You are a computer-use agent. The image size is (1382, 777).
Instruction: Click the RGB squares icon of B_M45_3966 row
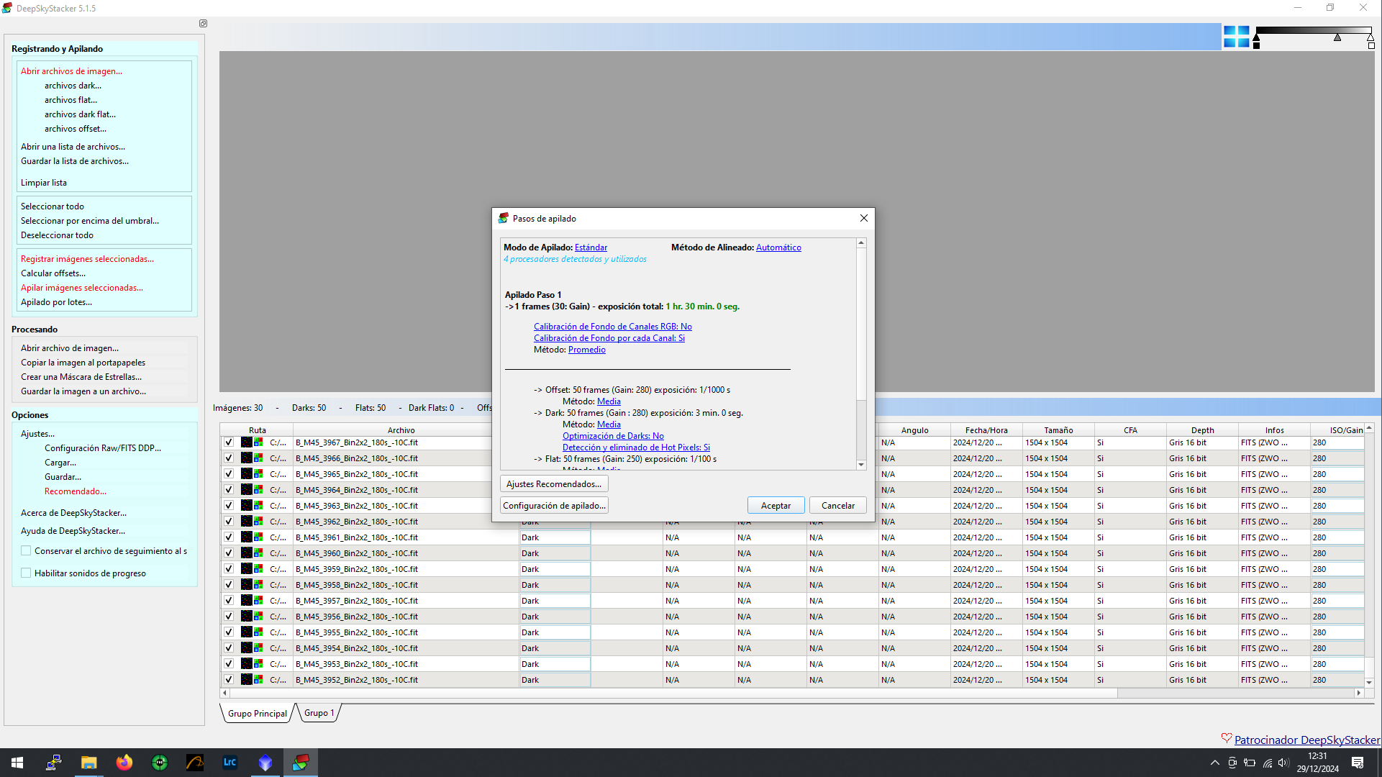click(258, 458)
